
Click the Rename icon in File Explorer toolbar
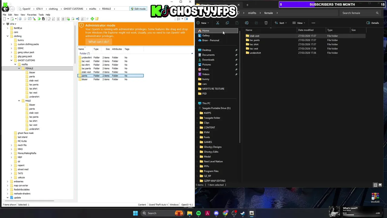click(247, 23)
